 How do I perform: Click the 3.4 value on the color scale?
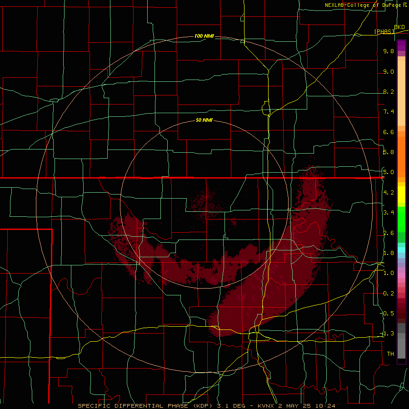389,213
